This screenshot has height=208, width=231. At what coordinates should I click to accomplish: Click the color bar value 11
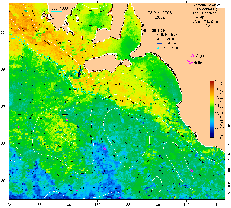pos(217,129)
